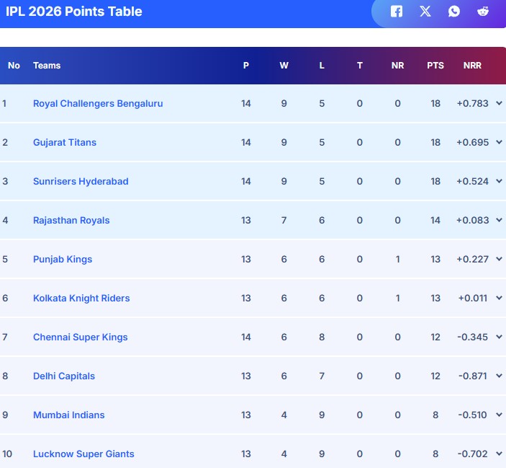This screenshot has width=506, height=468.
Task: Select Chennai Super Kings played value 14
Action: [246, 337]
